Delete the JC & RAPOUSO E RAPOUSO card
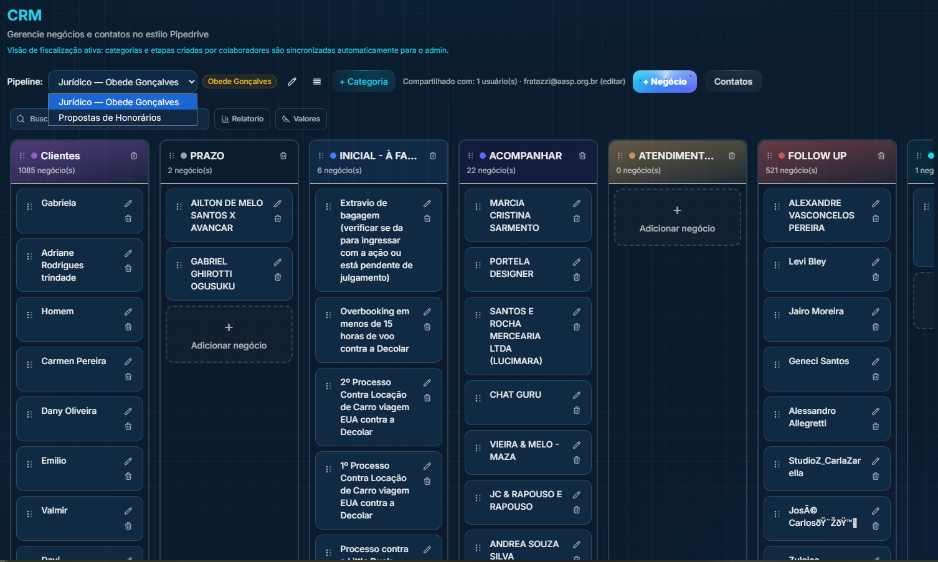 coord(577,510)
